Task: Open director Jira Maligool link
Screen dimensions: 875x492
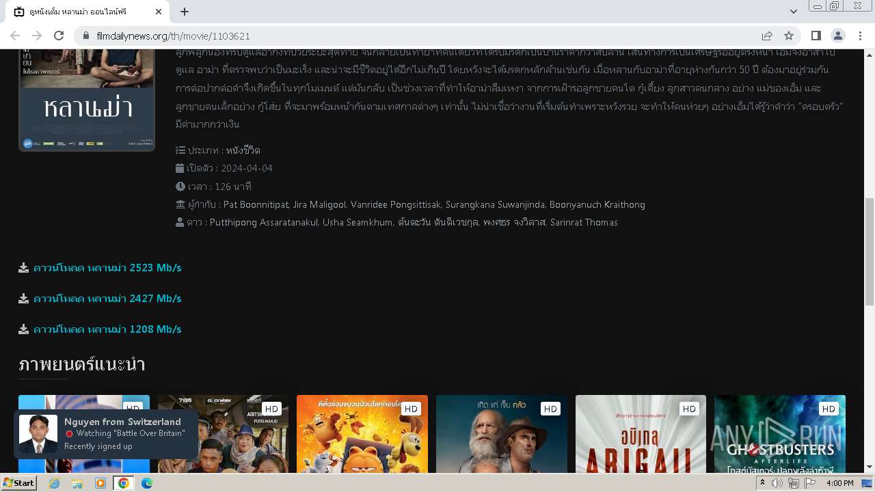Action: coord(320,204)
